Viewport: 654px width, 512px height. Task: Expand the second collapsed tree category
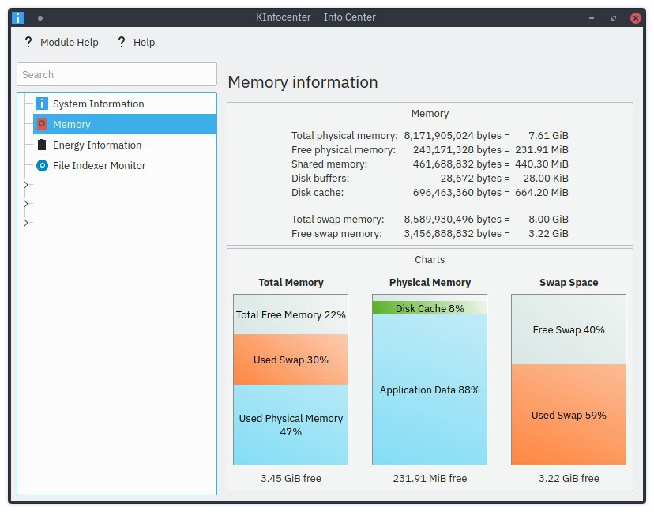click(26, 204)
